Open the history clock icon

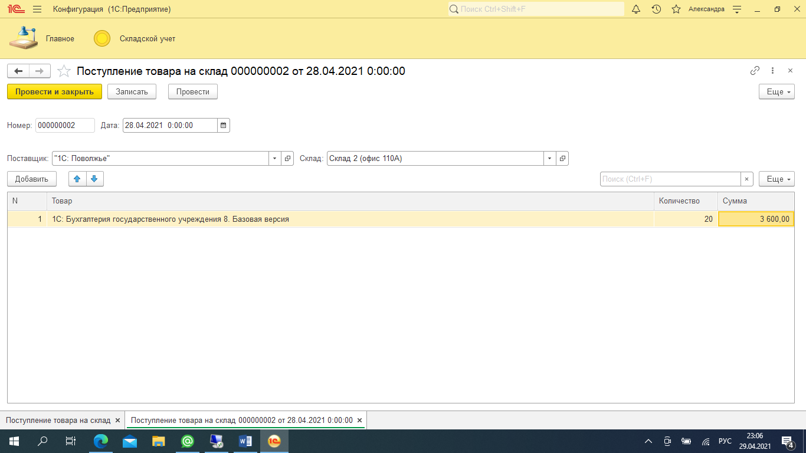click(656, 9)
